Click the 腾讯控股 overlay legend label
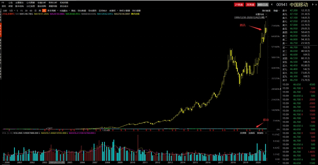Viewport: 318px width, 165px height. 135,14
